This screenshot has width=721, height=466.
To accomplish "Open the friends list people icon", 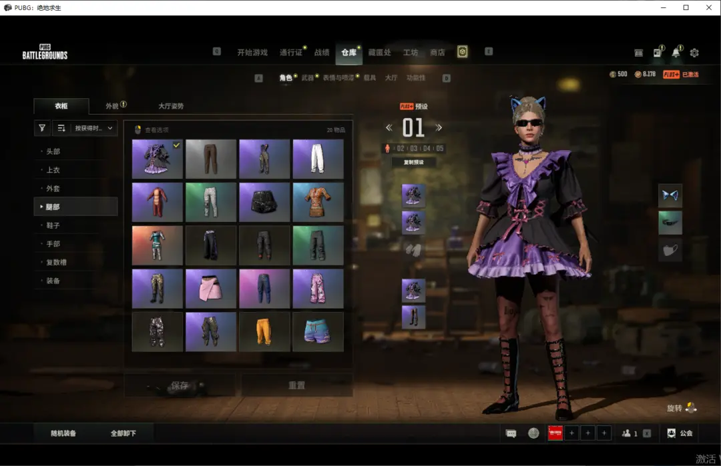I will coord(626,433).
